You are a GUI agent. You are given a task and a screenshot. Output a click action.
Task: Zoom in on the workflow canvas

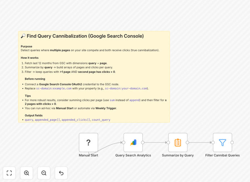[x=26, y=173]
